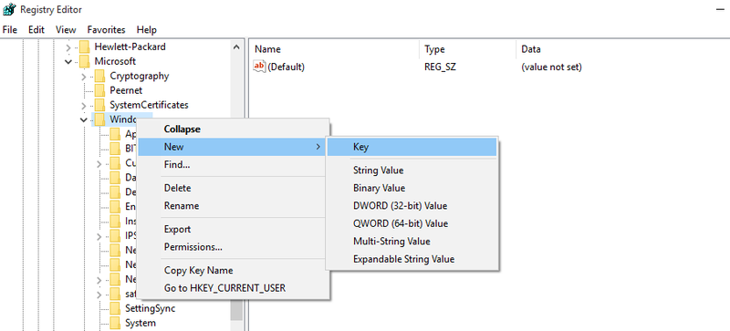
Task: Open the Edit menu
Action: pos(36,30)
